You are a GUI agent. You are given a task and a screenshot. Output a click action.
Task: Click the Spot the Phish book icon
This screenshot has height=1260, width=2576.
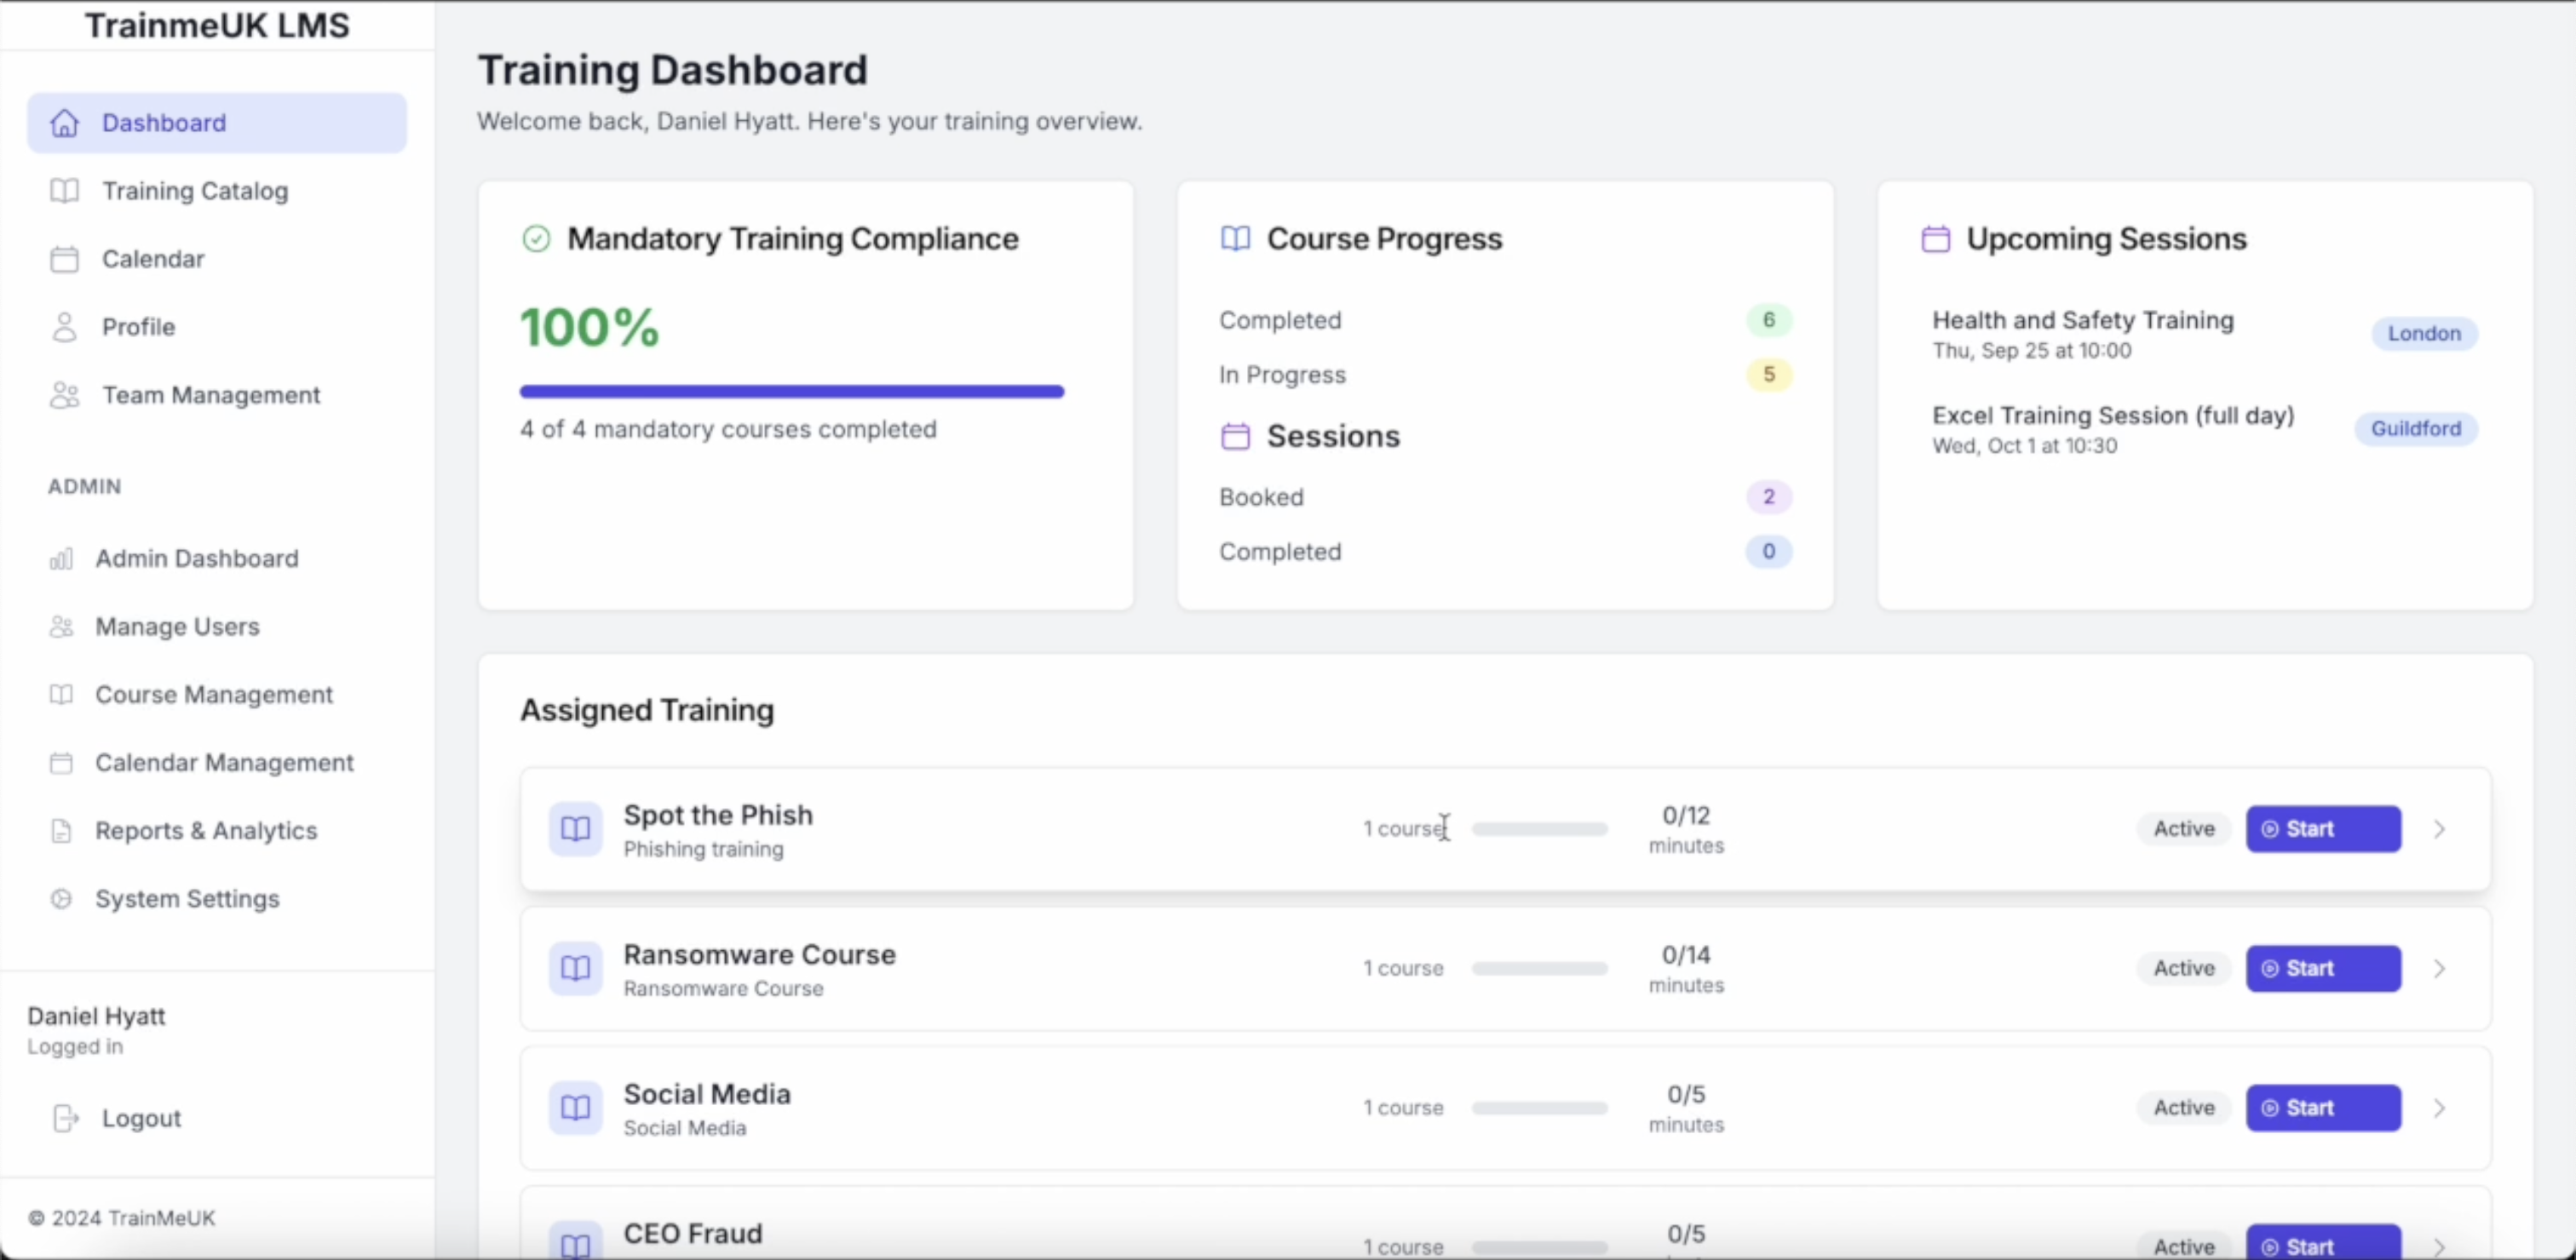pyautogui.click(x=575, y=828)
